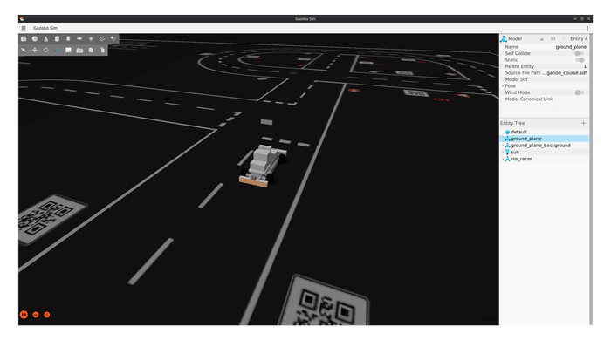Toggle the Self Collide switch
Screen dimensions: 611x347
point(579,53)
